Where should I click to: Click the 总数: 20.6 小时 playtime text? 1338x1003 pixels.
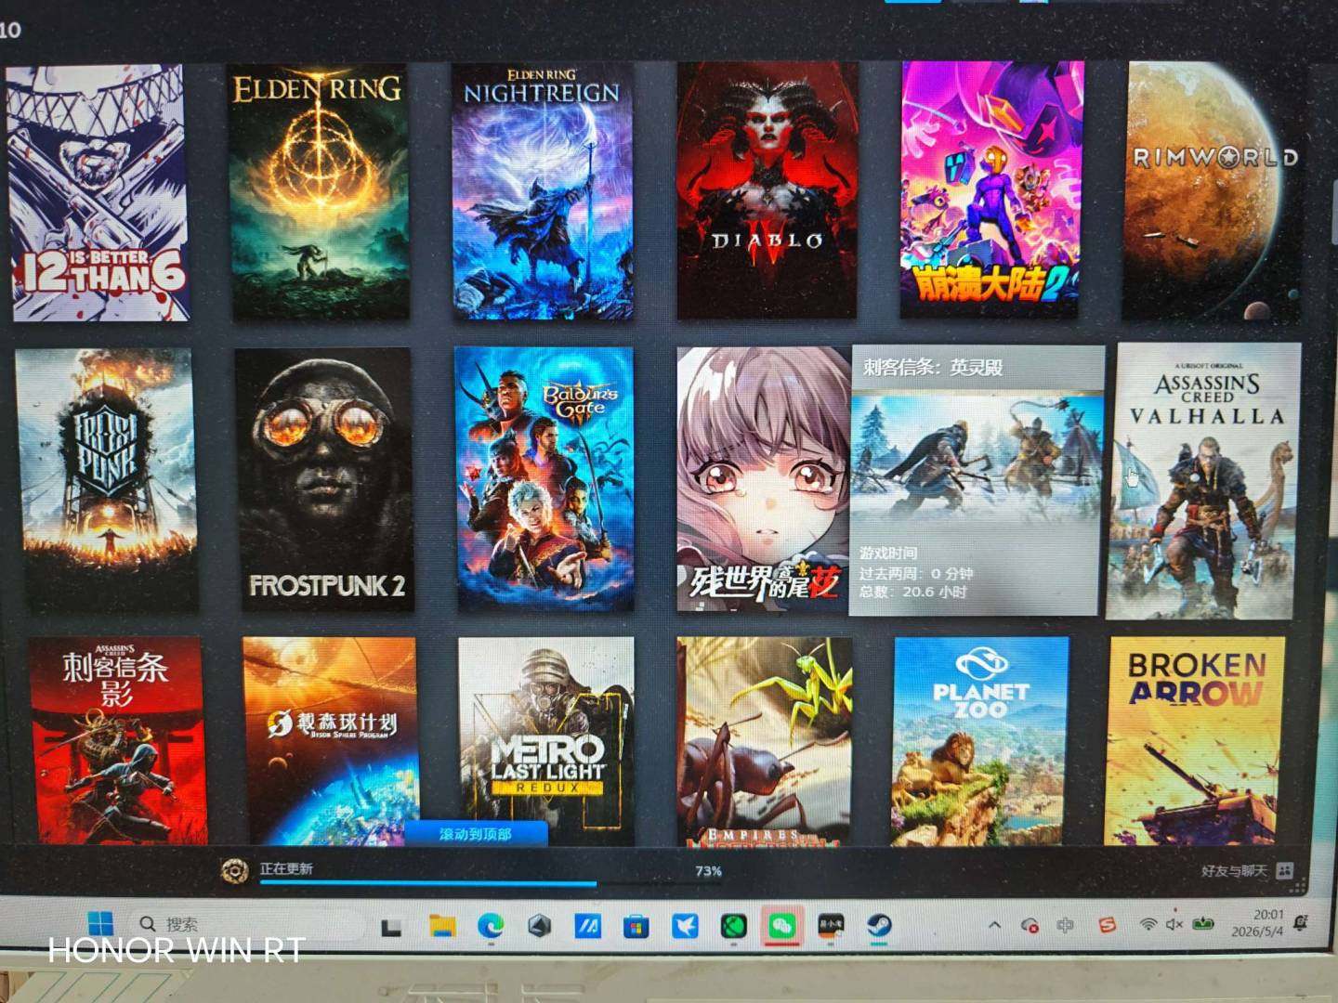913,592
